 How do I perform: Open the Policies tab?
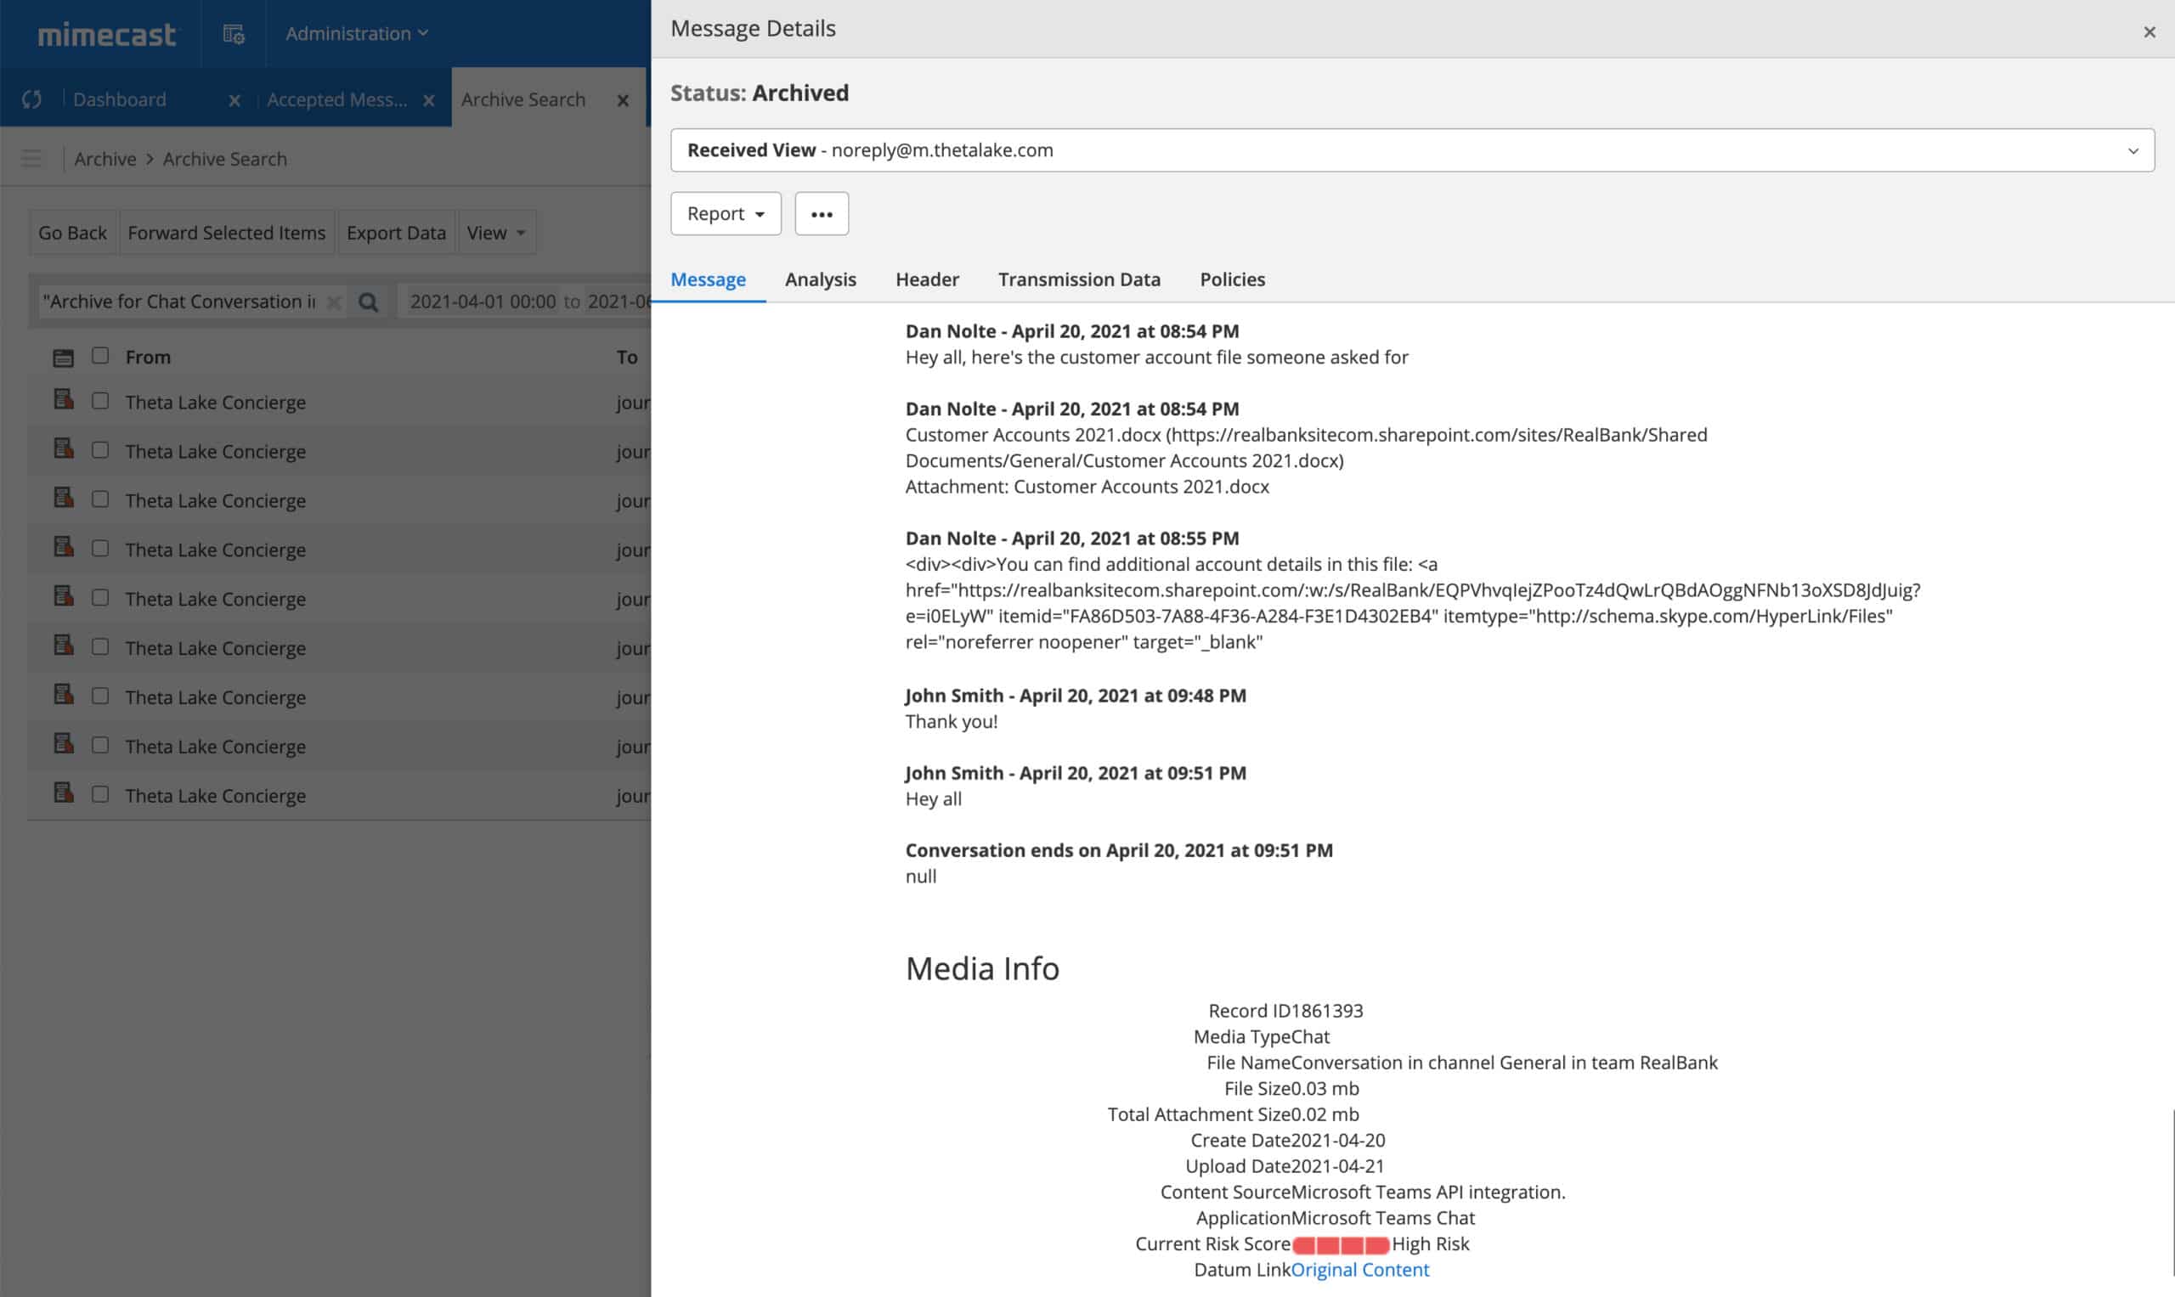(1232, 279)
